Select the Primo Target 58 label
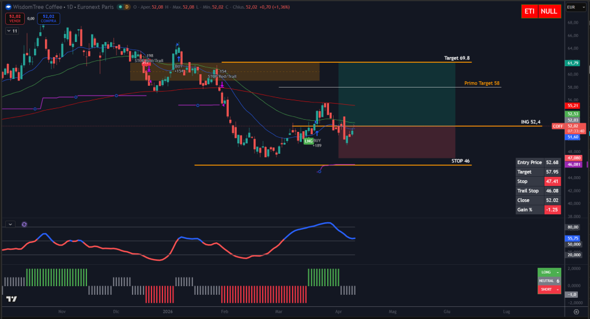Viewport: 590px width, 319px height. click(482, 83)
